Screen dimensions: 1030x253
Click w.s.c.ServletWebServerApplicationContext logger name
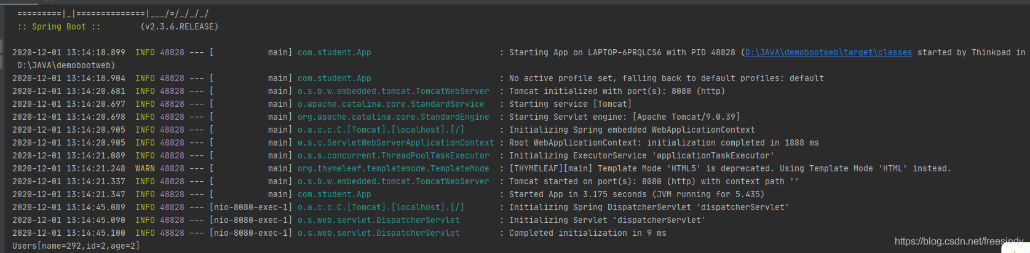[396, 143]
